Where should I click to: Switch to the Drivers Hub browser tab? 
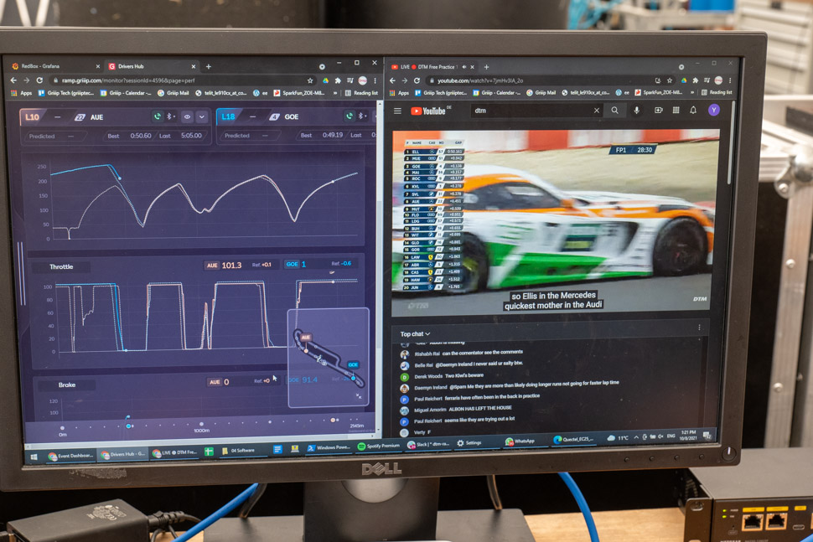[152, 66]
